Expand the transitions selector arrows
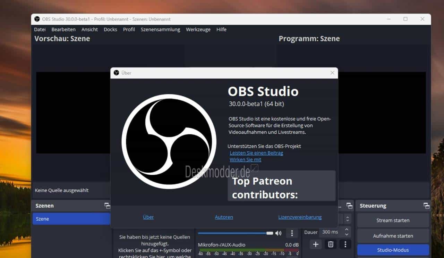Image resolution: width=444 pixels, height=258 pixels. coord(348,219)
